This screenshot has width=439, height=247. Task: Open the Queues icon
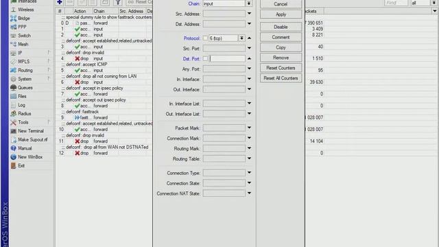click(x=13, y=88)
